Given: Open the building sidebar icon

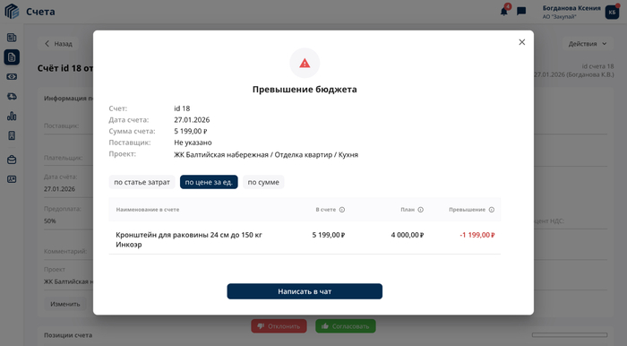Looking at the screenshot, I should [12, 135].
